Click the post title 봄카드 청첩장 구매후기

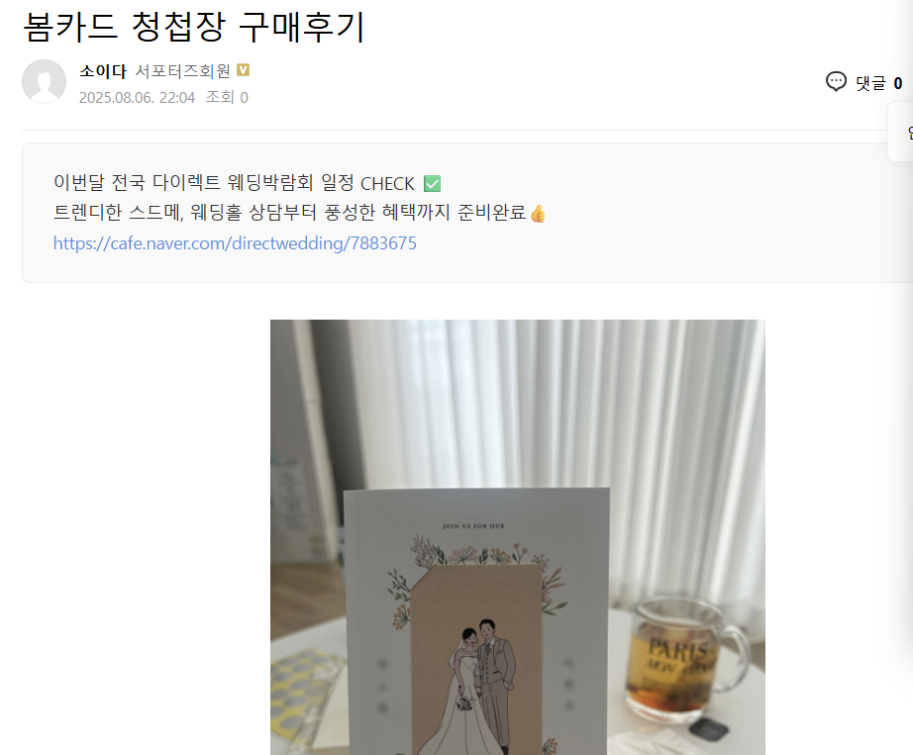click(194, 26)
